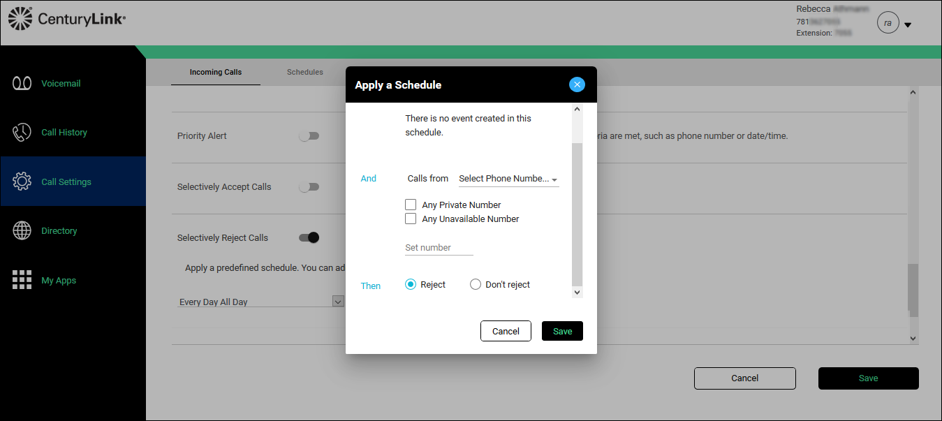Viewport: 942px width, 421px height.
Task: Click the Voicemail icon in sidebar
Action: 22,83
